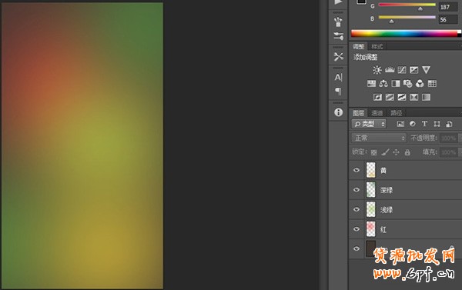Open the 正常 blend mode dropdown
The width and height of the screenshot is (462, 290).
click(379, 138)
